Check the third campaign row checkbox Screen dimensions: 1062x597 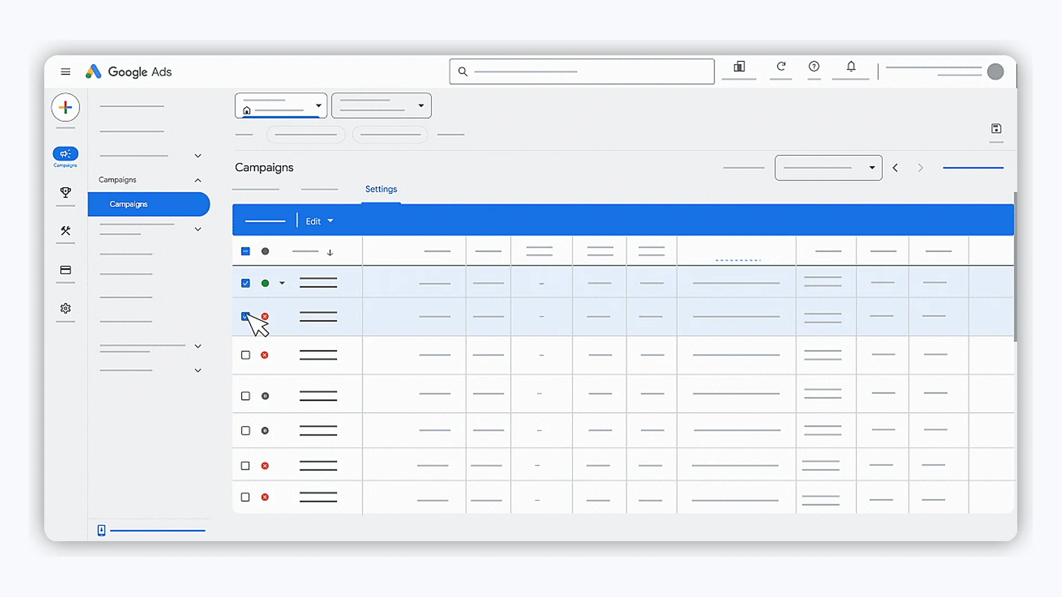tap(246, 355)
